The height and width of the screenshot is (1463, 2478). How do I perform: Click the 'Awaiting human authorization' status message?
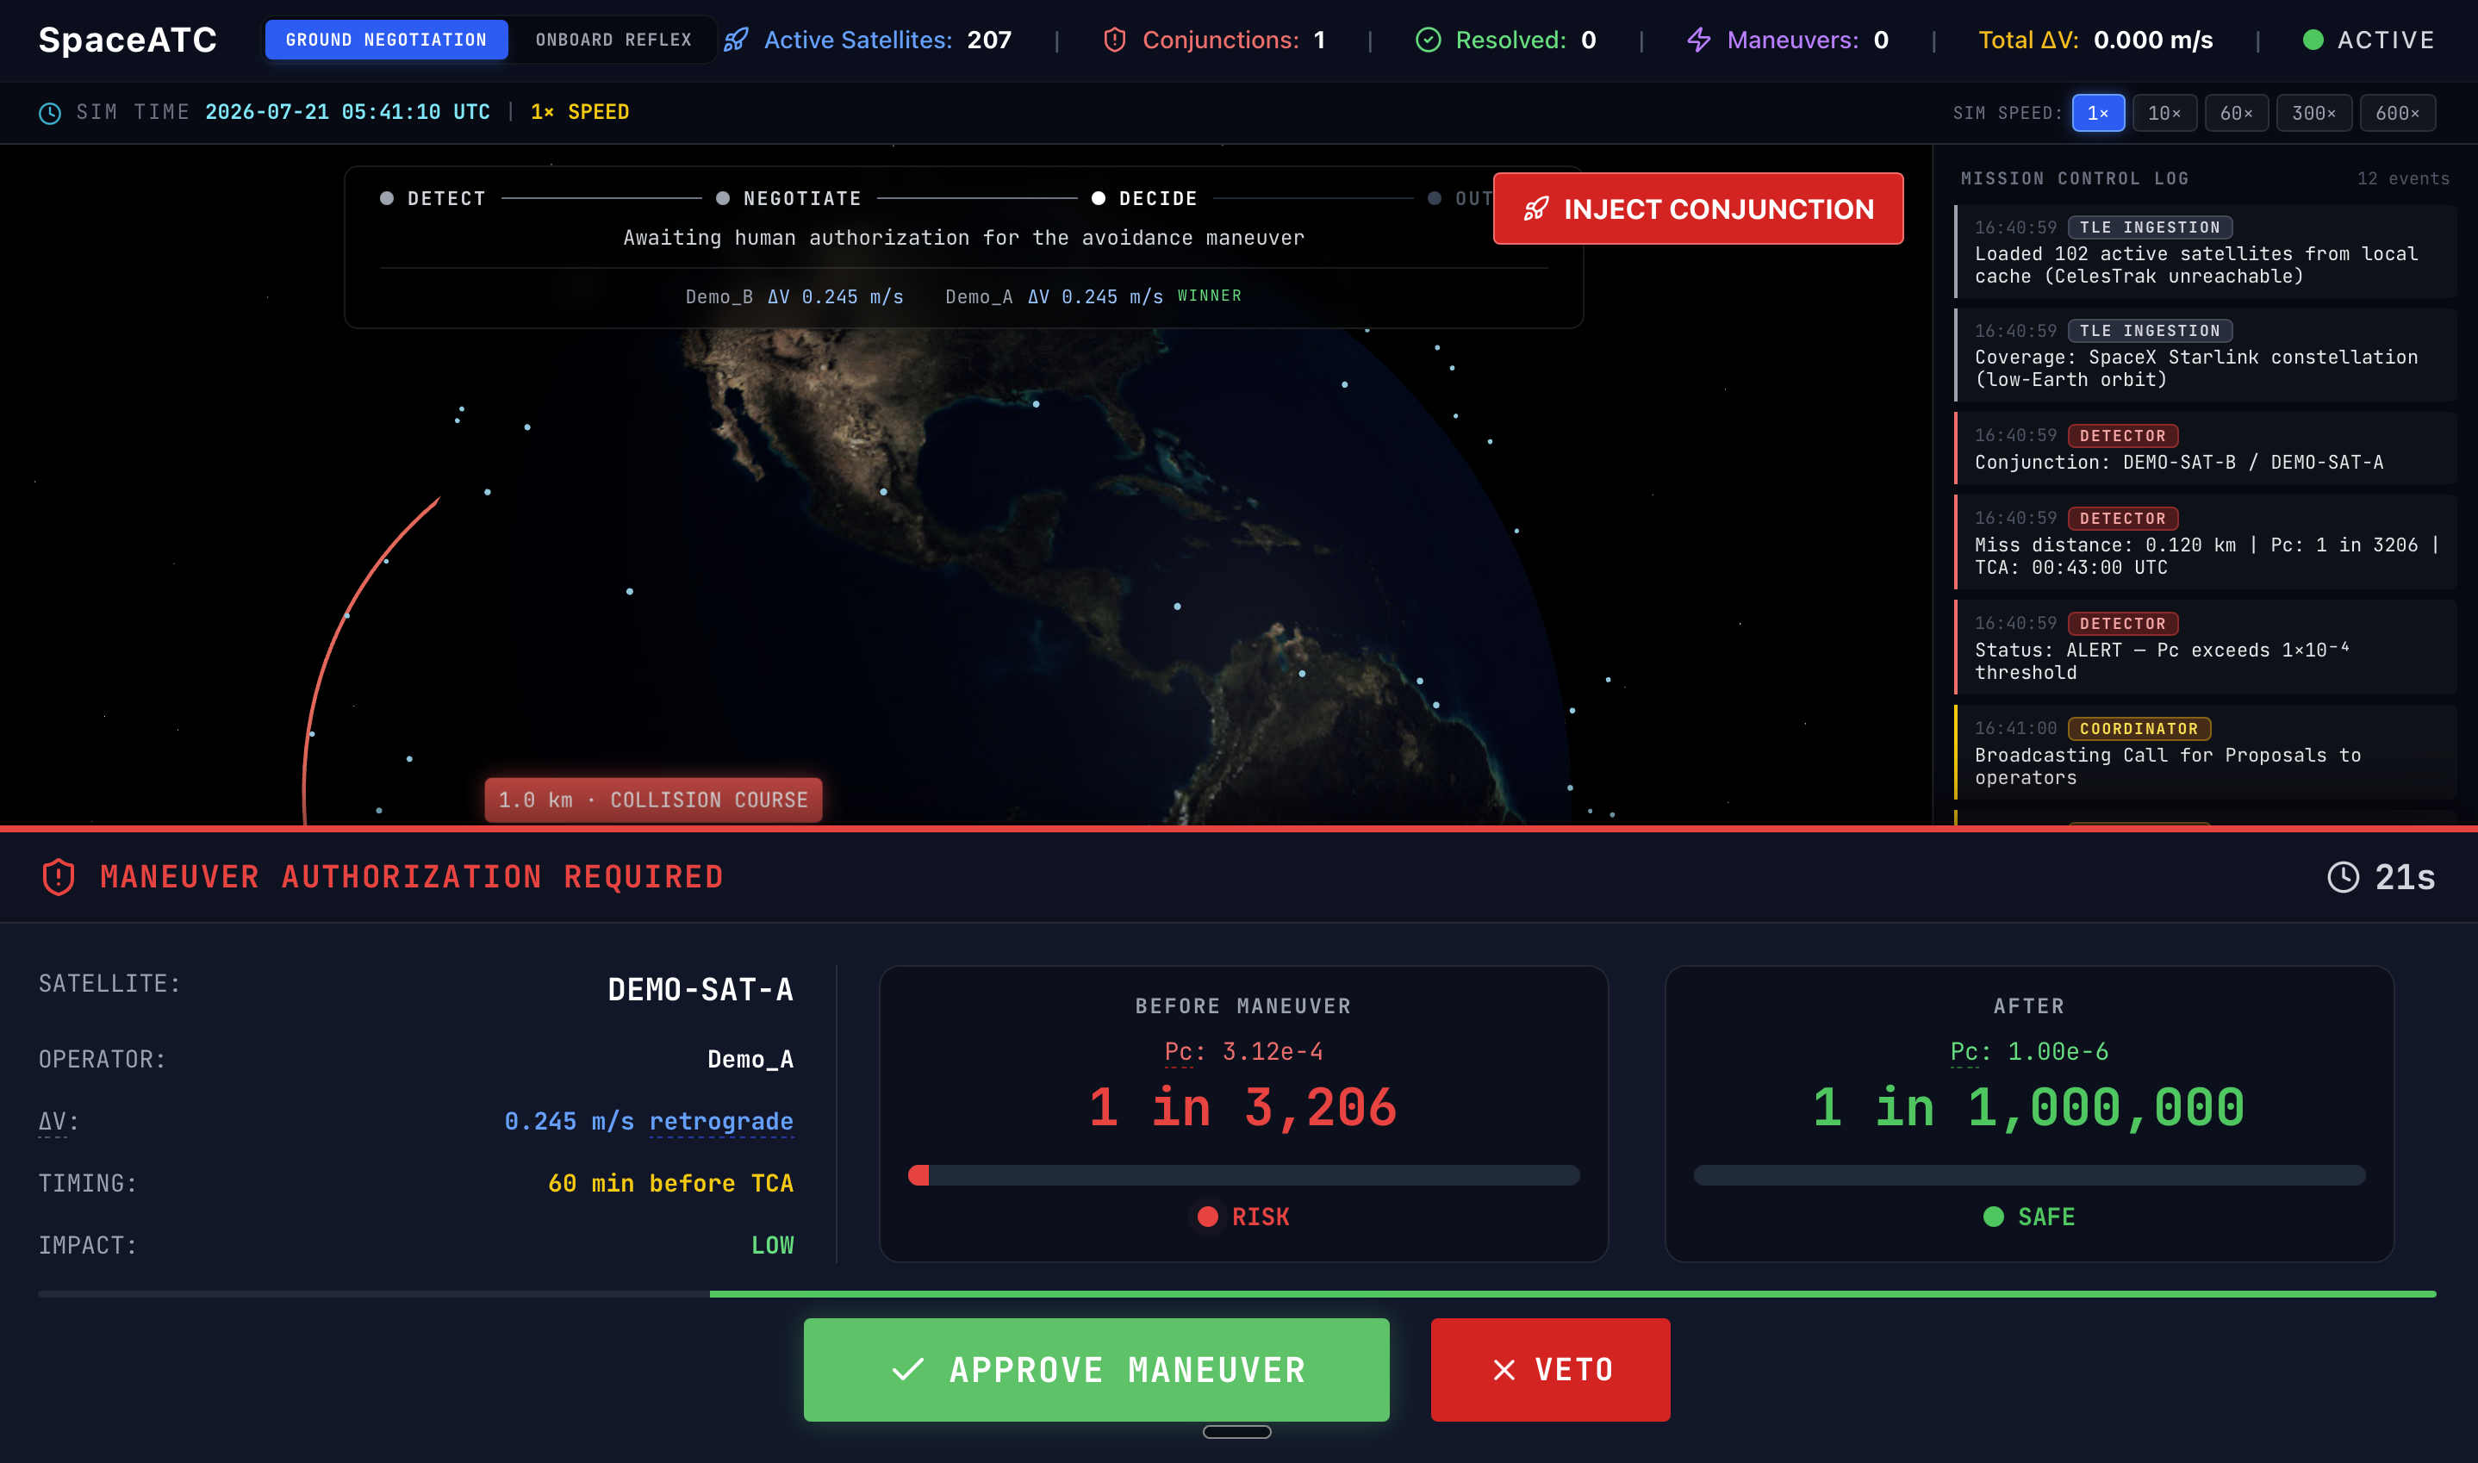coord(963,238)
